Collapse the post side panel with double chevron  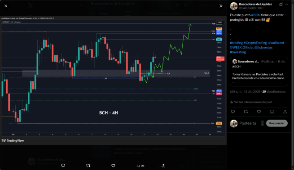(221, 6)
